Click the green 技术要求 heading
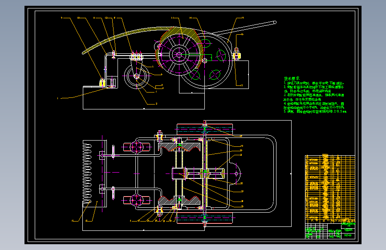386x250 pixels. pyautogui.click(x=292, y=78)
